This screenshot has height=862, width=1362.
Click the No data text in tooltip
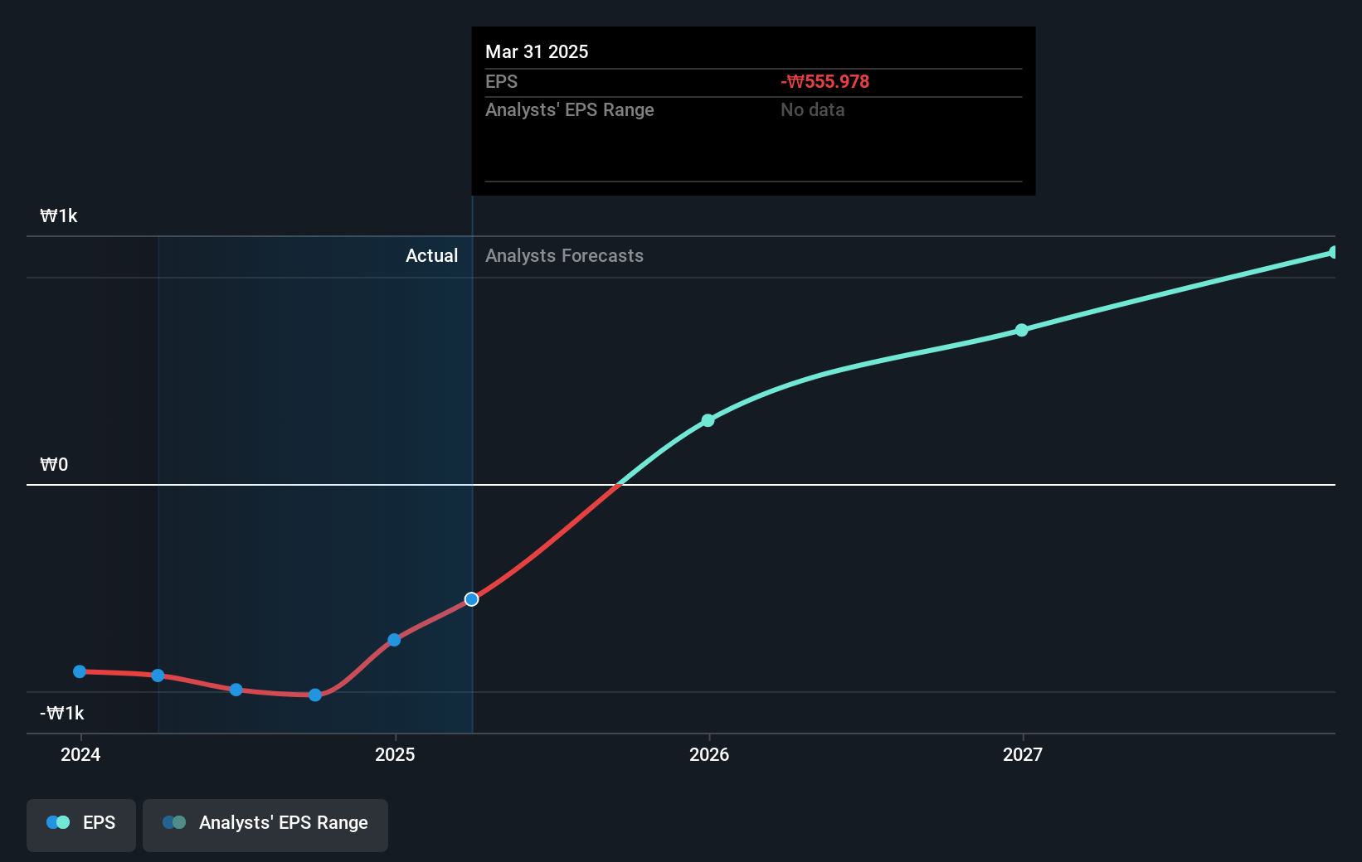tap(812, 109)
